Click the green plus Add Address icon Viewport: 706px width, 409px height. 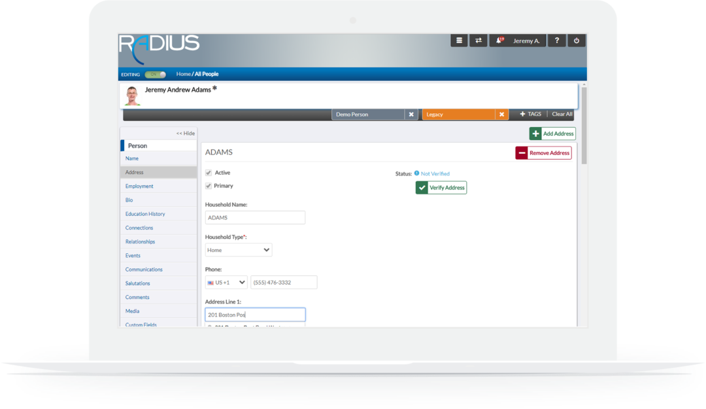coord(535,133)
